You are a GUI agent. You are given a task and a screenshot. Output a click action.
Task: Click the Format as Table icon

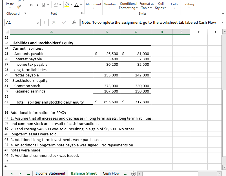point(146,6)
